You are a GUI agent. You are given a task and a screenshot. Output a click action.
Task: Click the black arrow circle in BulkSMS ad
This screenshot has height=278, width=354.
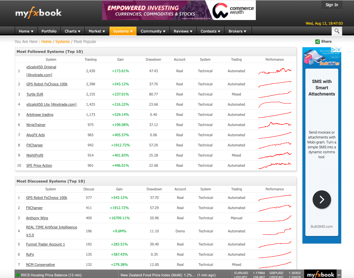click(x=321, y=200)
